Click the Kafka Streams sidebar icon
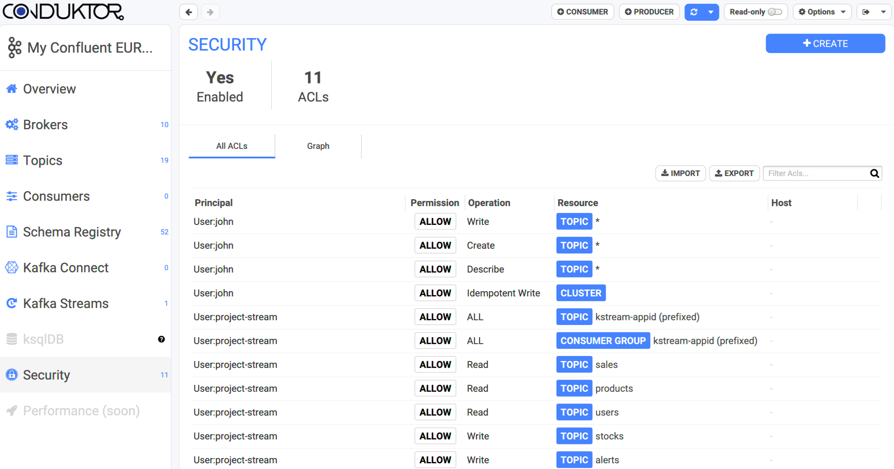 click(12, 303)
